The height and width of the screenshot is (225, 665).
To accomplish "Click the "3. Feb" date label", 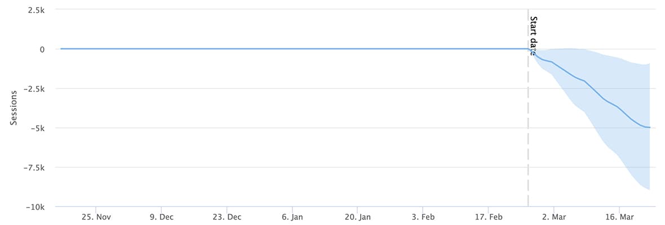I will point(423,217).
